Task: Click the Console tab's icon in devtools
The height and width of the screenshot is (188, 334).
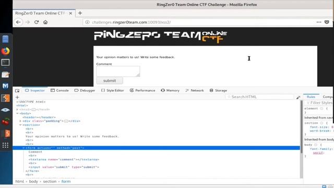Action: [53, 90]
